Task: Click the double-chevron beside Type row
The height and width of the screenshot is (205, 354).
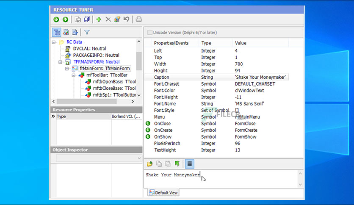Action: coord(53,116)
